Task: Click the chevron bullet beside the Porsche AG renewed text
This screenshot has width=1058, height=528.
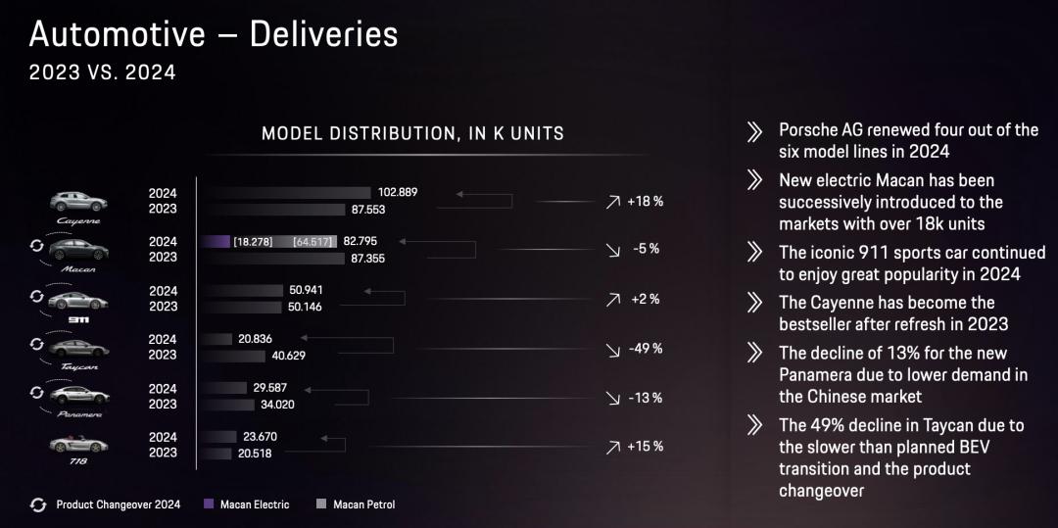Action: (754, 132)
